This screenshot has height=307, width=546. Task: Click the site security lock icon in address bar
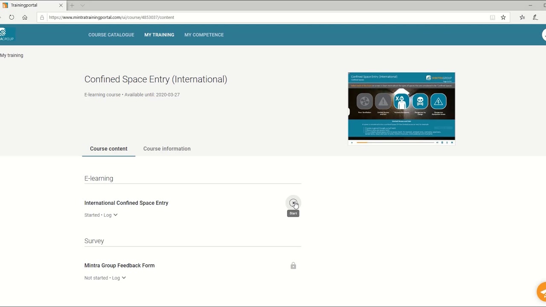coord(42,17)
